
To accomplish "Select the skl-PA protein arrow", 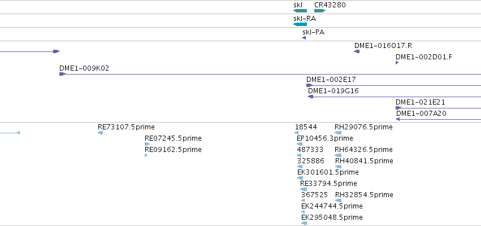I will [304, 38].
